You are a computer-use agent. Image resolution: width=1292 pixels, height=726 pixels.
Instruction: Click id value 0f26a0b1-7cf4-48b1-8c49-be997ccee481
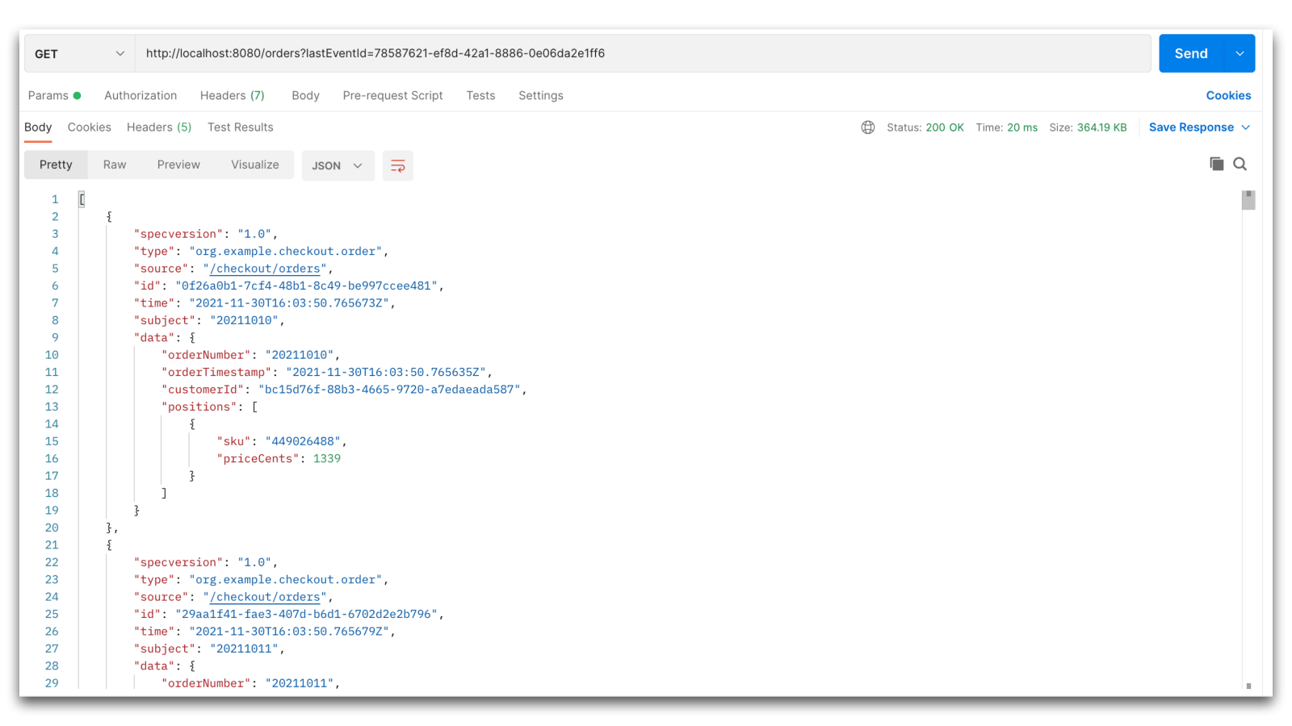point(307,286)
